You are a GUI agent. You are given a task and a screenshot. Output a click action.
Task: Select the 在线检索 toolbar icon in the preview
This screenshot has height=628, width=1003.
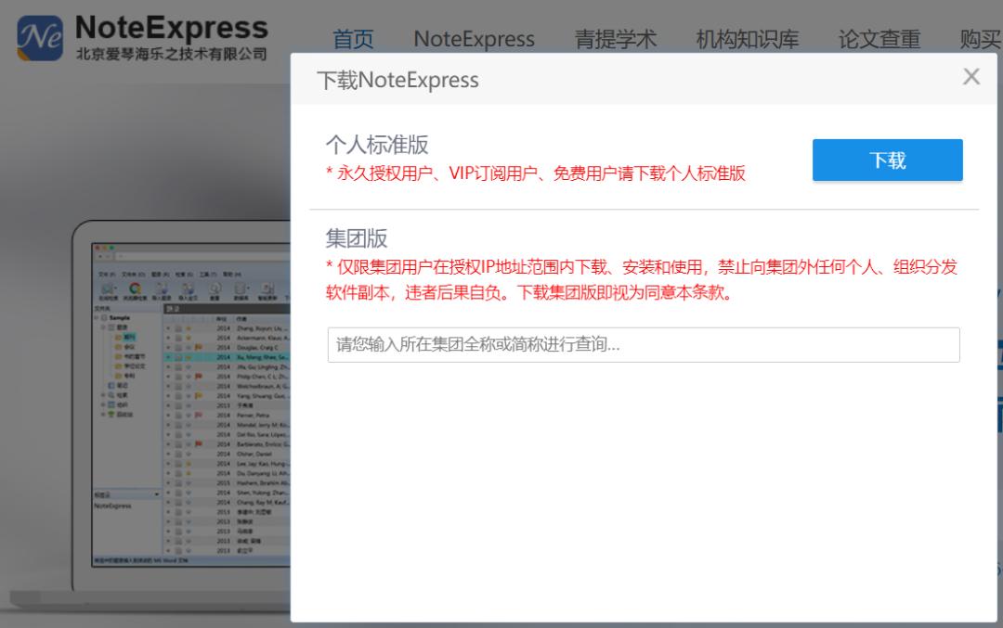tap(106, 288)
